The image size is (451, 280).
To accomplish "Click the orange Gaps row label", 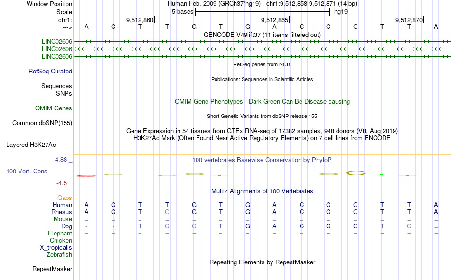I will tap(65, 198).
